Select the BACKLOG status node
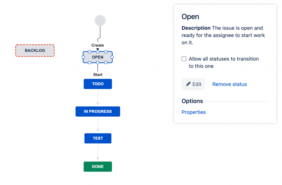This screenshot has width=282, height=185. click(x=35, y=51)
